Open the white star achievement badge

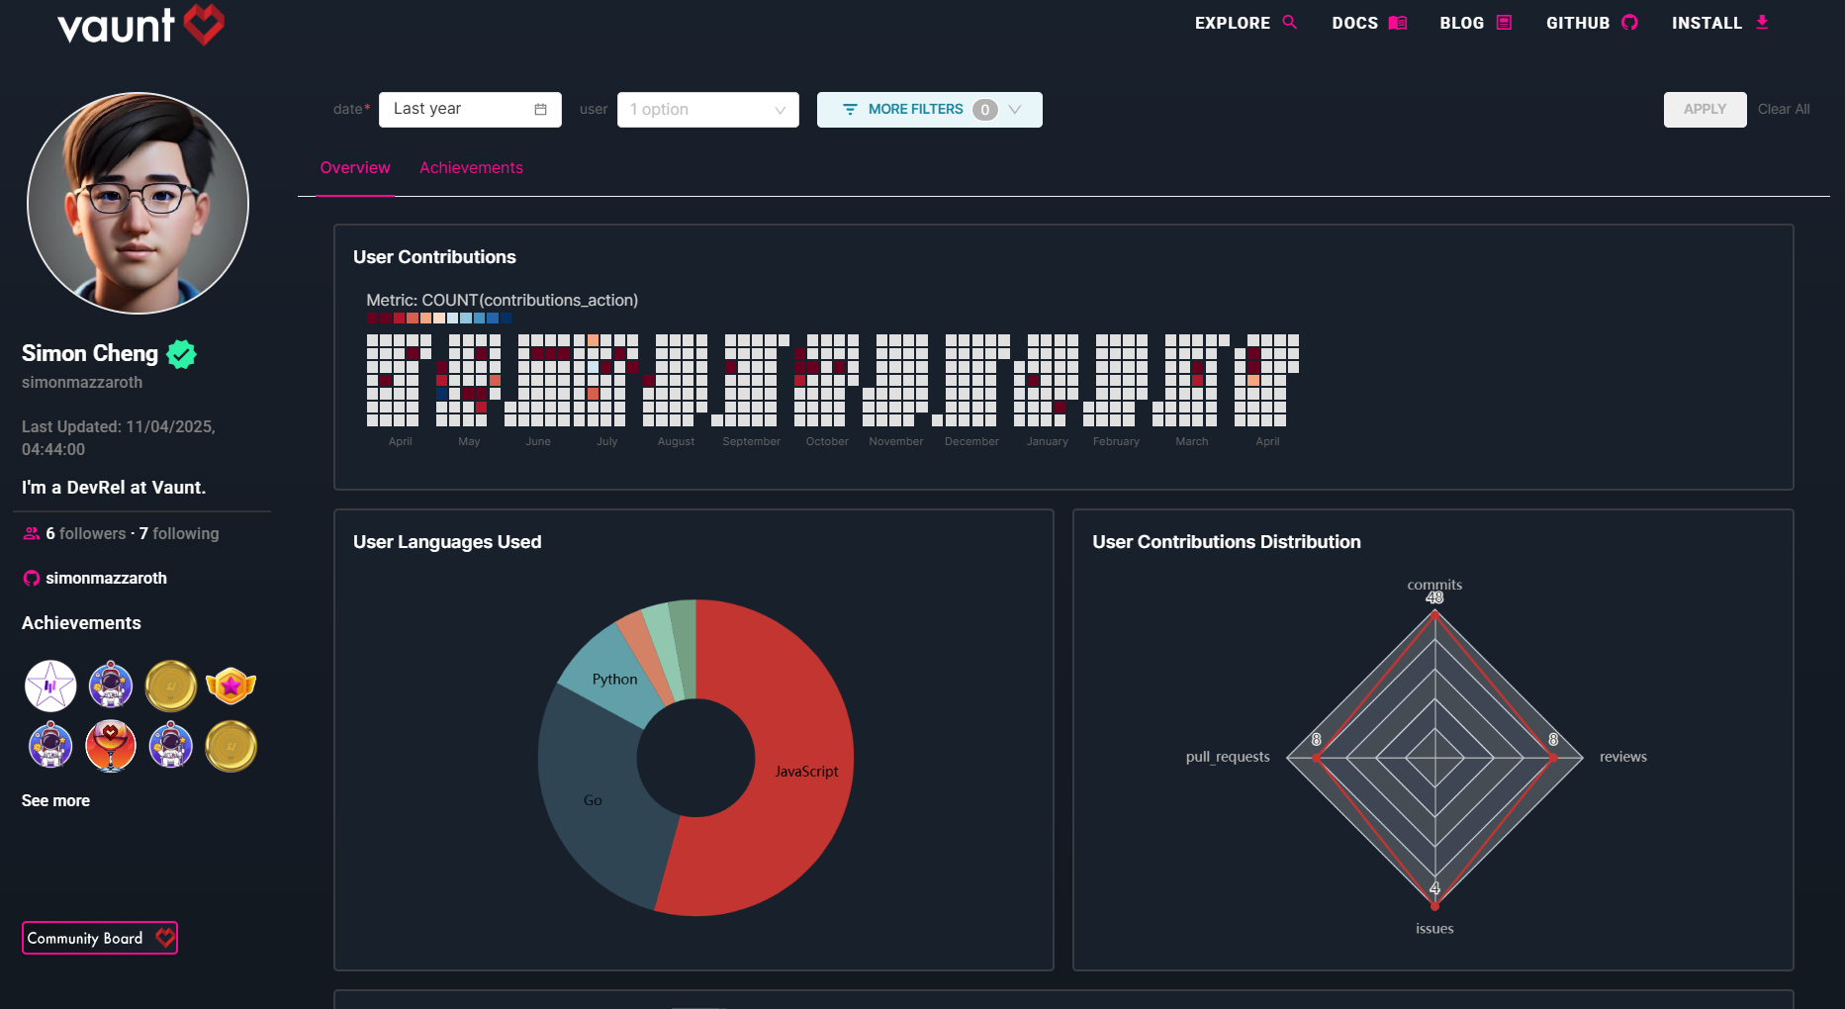(x=50, y=686)
